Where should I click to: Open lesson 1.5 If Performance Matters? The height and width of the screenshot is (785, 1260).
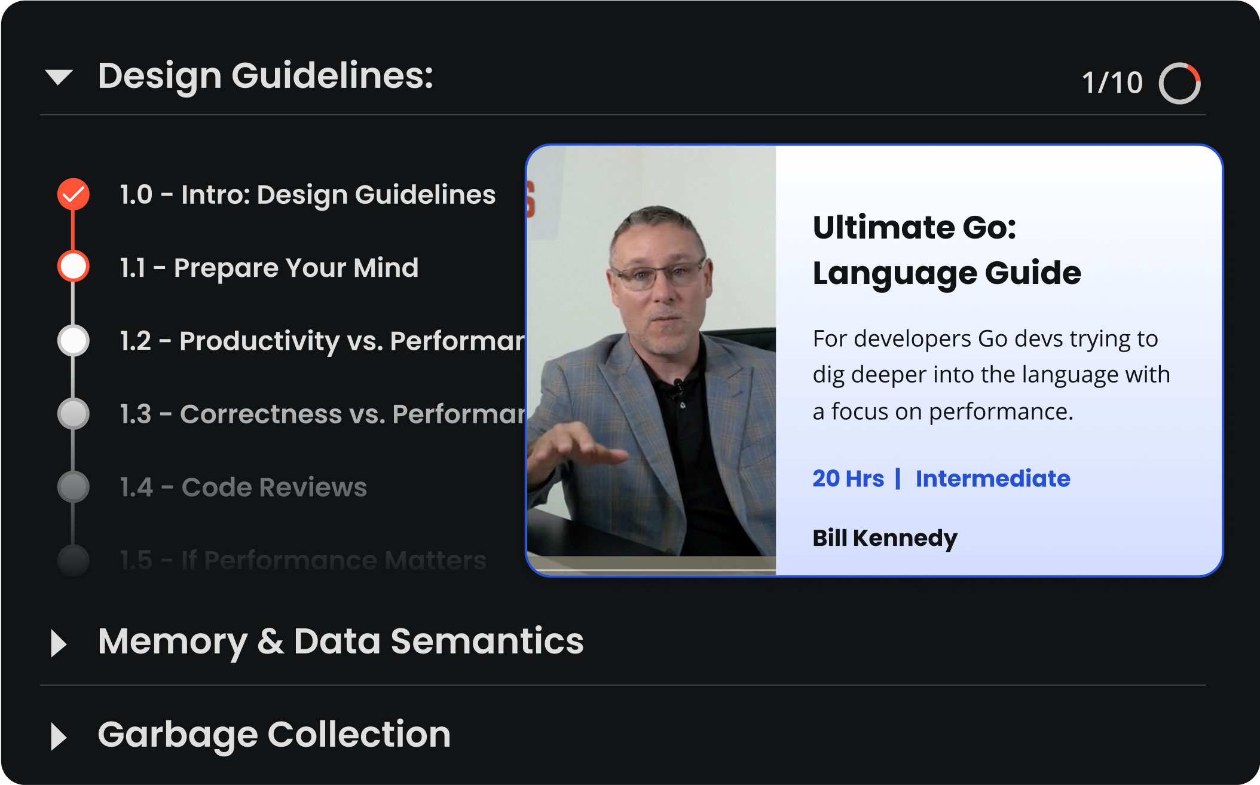tap(303, 560)
